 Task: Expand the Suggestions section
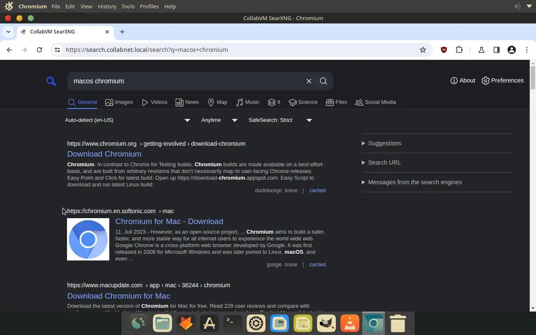pos(437,143)
